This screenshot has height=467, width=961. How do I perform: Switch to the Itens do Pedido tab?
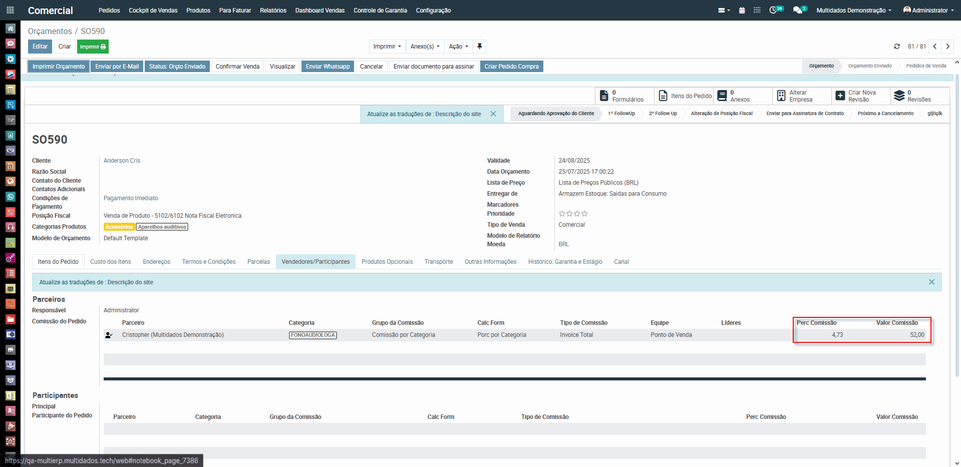click(x=58, y=262)
